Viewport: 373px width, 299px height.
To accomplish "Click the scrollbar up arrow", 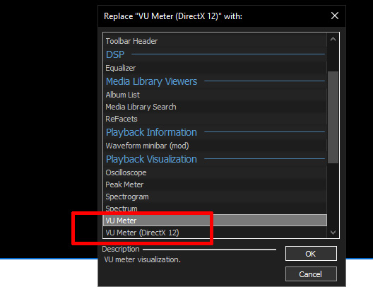I will pos(333,39).
